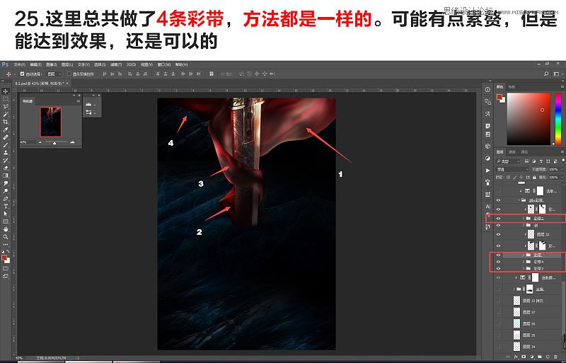This screenshot has width=566, height=363.
Task: Show the 图层 37 layer
Action: coord(499,312)
